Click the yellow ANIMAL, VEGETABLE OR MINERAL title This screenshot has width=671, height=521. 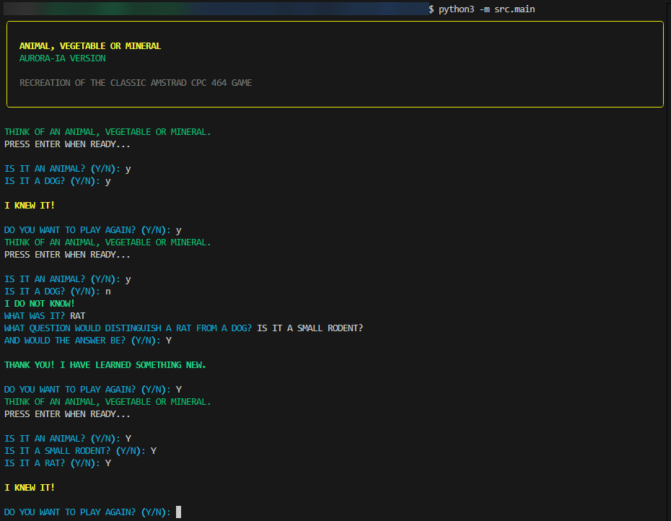[90, 46]
